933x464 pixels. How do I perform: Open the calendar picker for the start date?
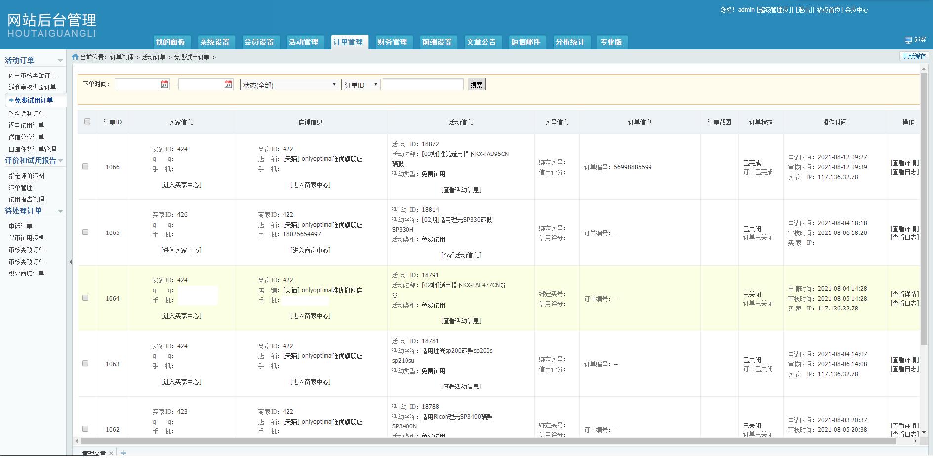163,84
